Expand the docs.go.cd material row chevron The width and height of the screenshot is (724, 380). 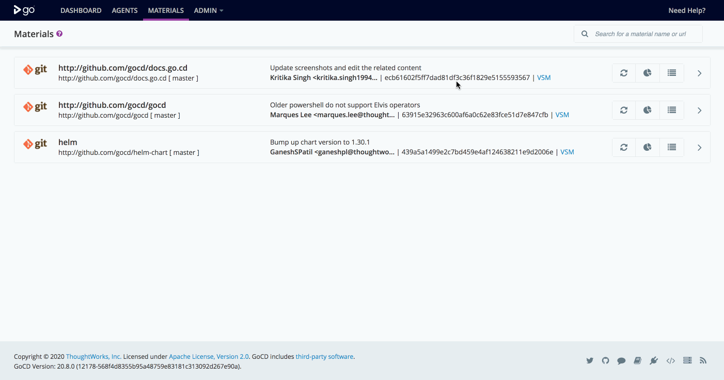coord(699,73)
